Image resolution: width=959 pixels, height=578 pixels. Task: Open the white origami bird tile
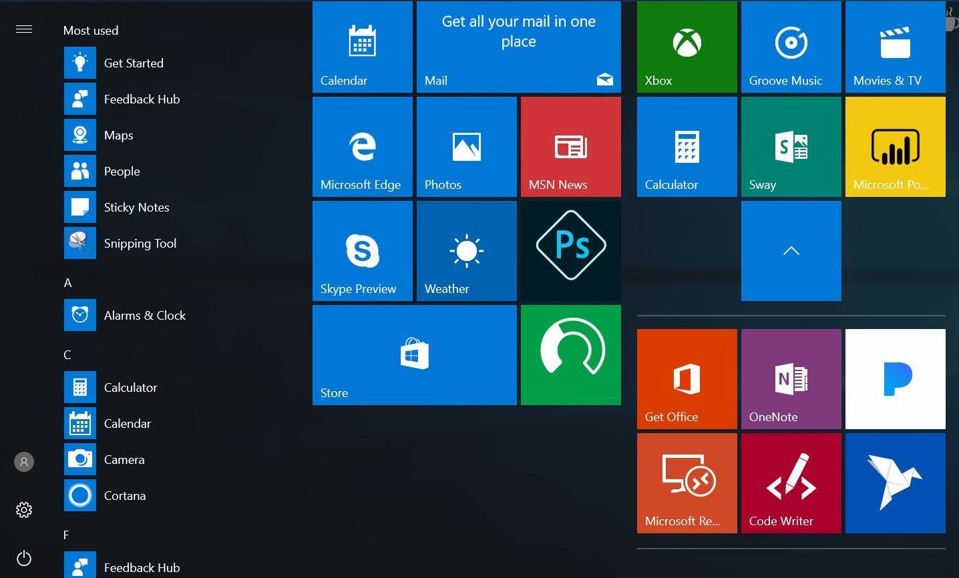pyautogui.click(x=896, y=483)
